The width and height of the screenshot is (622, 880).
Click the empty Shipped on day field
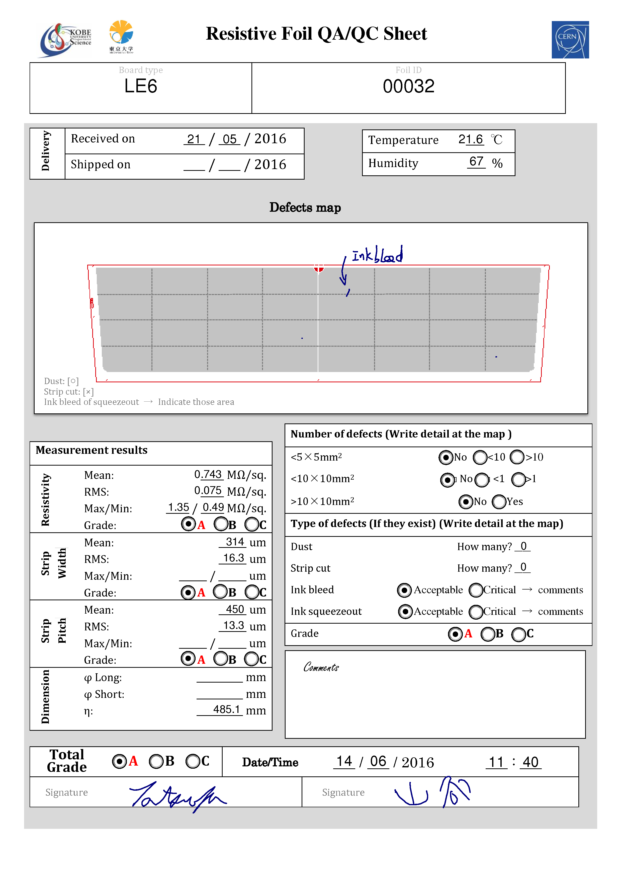click(x=194, y=165)
